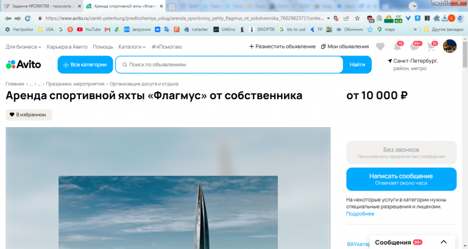Open the blue download-box extension
Image resolution: width=468 pixels, height=249 pixels.
click(x=417, y=18)
